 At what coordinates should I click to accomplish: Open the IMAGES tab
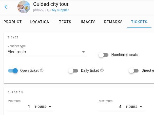point(88,22)
